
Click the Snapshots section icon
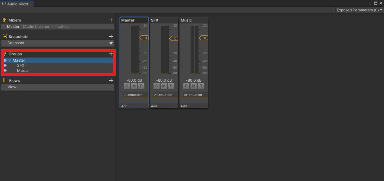tap(5, 36)
